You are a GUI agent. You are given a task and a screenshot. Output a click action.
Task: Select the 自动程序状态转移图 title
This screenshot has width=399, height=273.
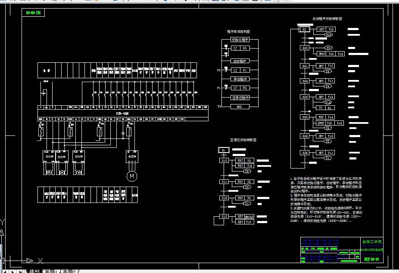(x=327, y=19)
